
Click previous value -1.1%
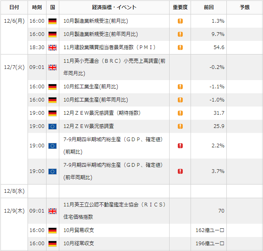click(x=217, y=87)
